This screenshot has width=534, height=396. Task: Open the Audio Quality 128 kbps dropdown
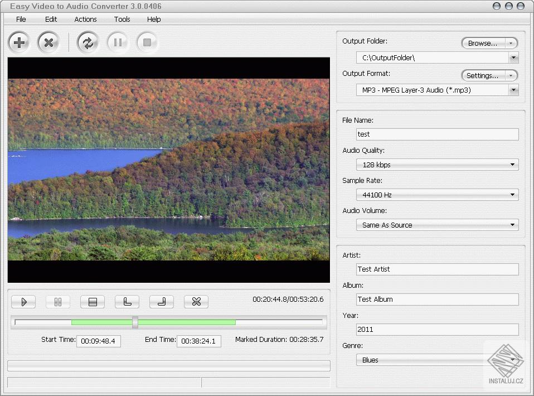437,165
